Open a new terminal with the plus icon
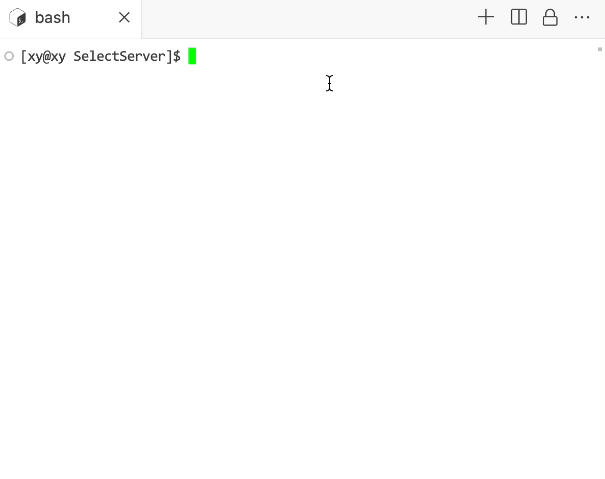This screenshot has width=605, height=479. pyautogui.click(x=486, y=17)
